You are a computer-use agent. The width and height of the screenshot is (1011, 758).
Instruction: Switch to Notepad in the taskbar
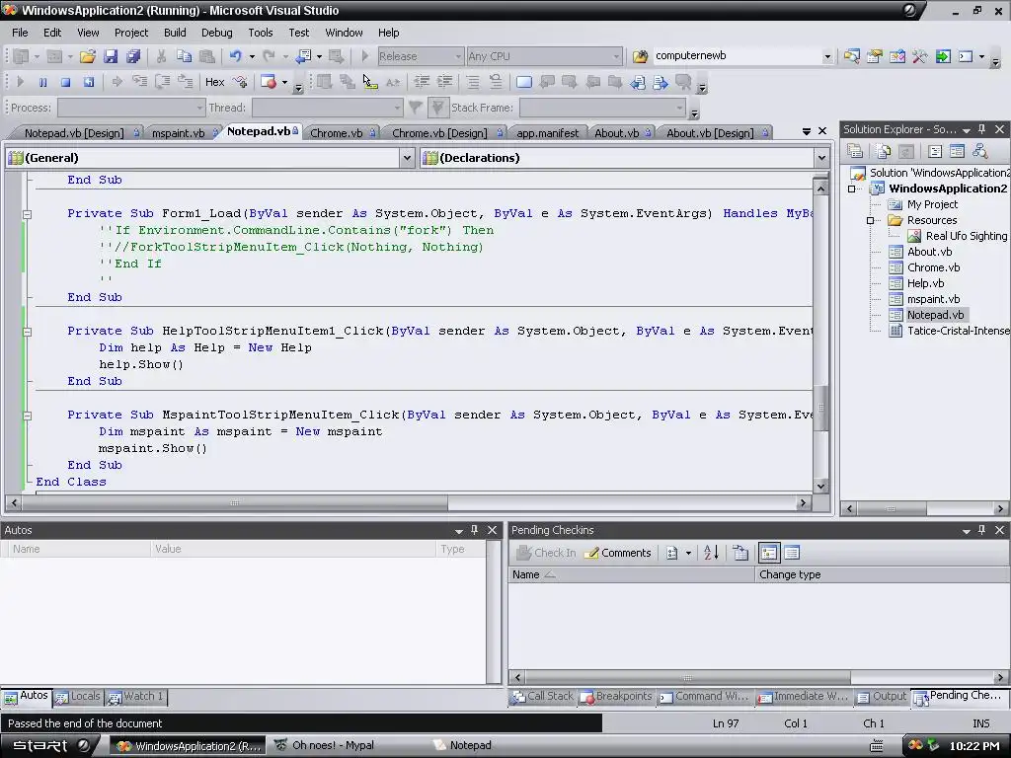[462, 746]
